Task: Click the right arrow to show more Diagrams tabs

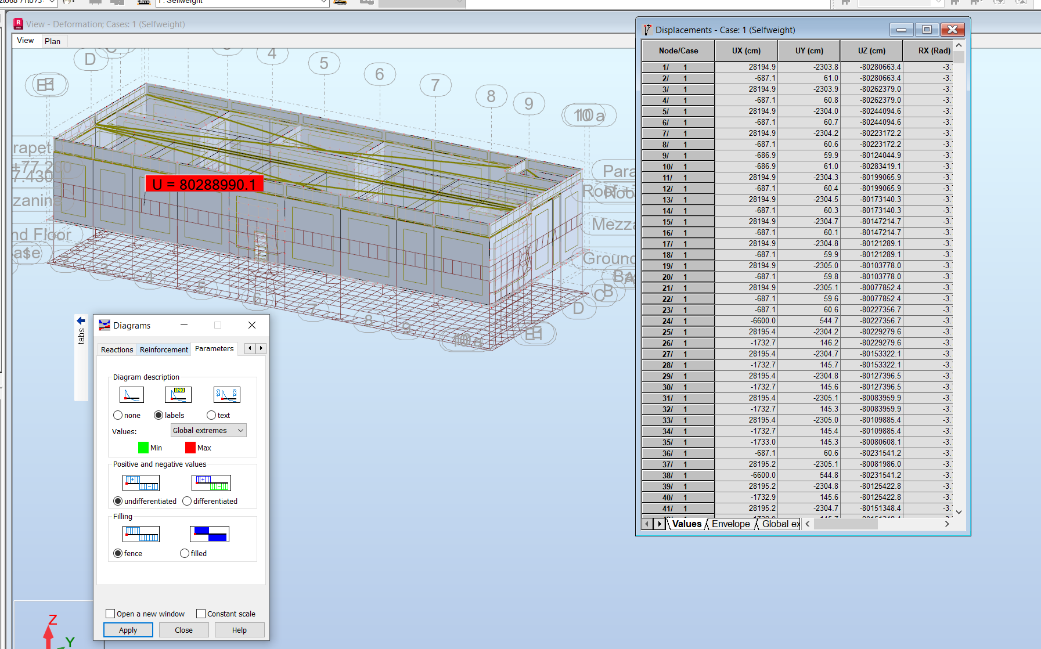Action: point(262,348)
